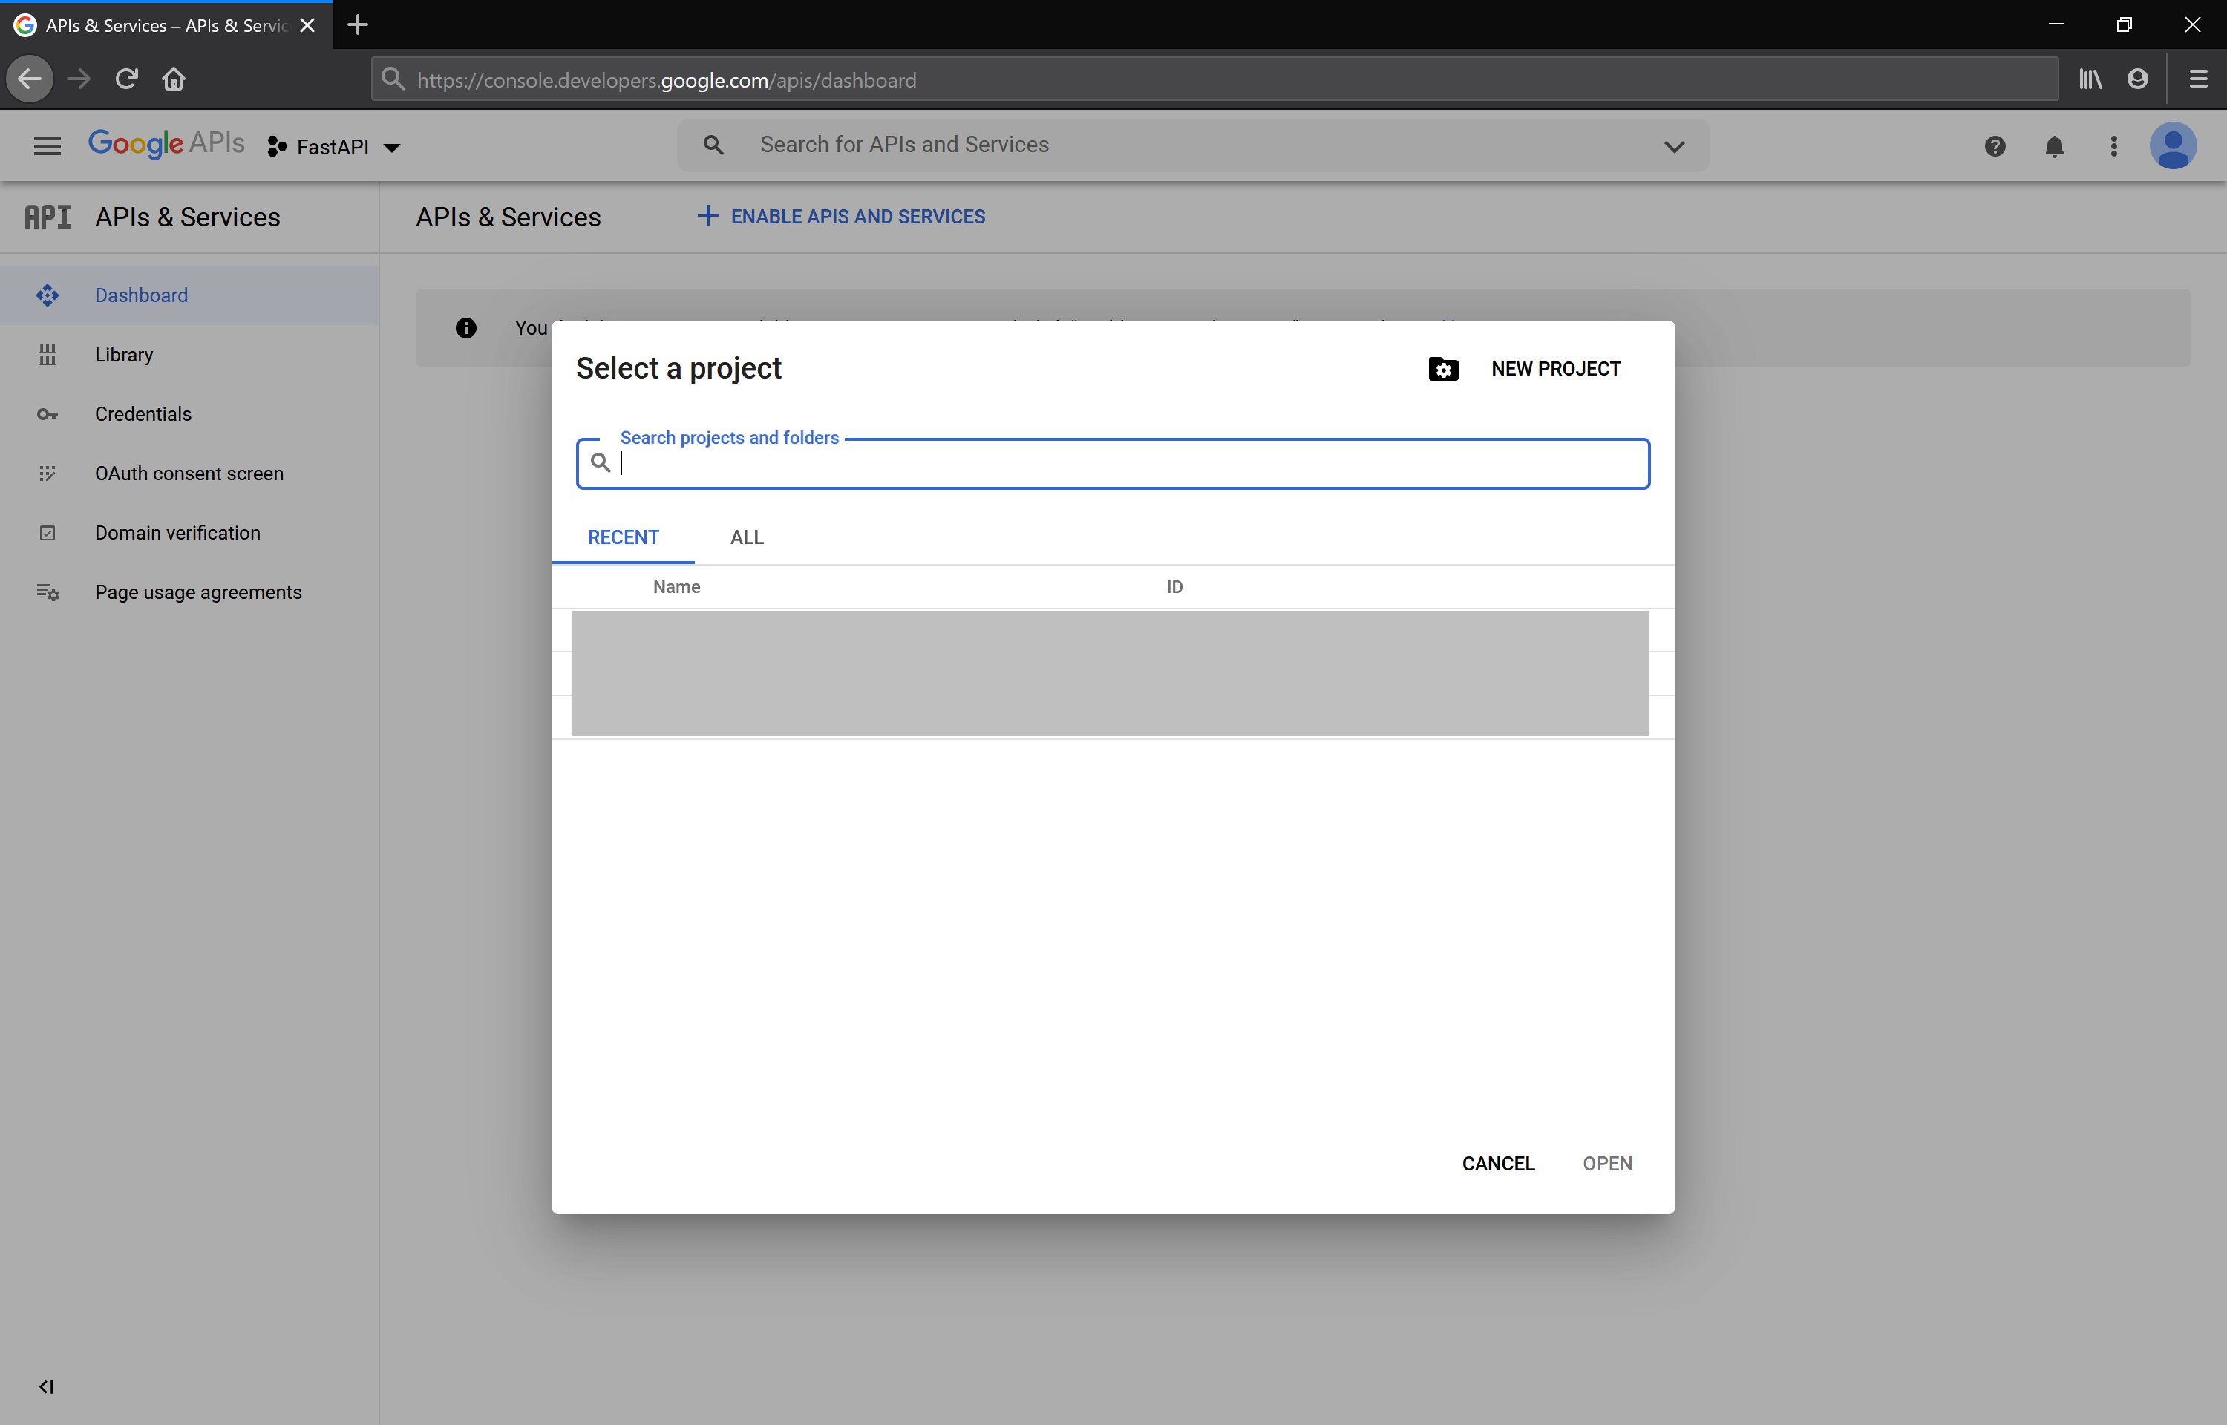2227x1425 pixels.
Task: Click the Firefox library icon
Action: click(x=2090, y=79)
